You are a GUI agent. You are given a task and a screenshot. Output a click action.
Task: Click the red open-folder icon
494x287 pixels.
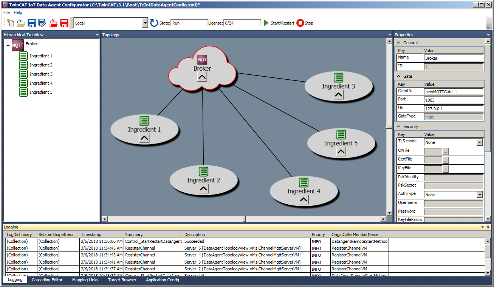53,23
